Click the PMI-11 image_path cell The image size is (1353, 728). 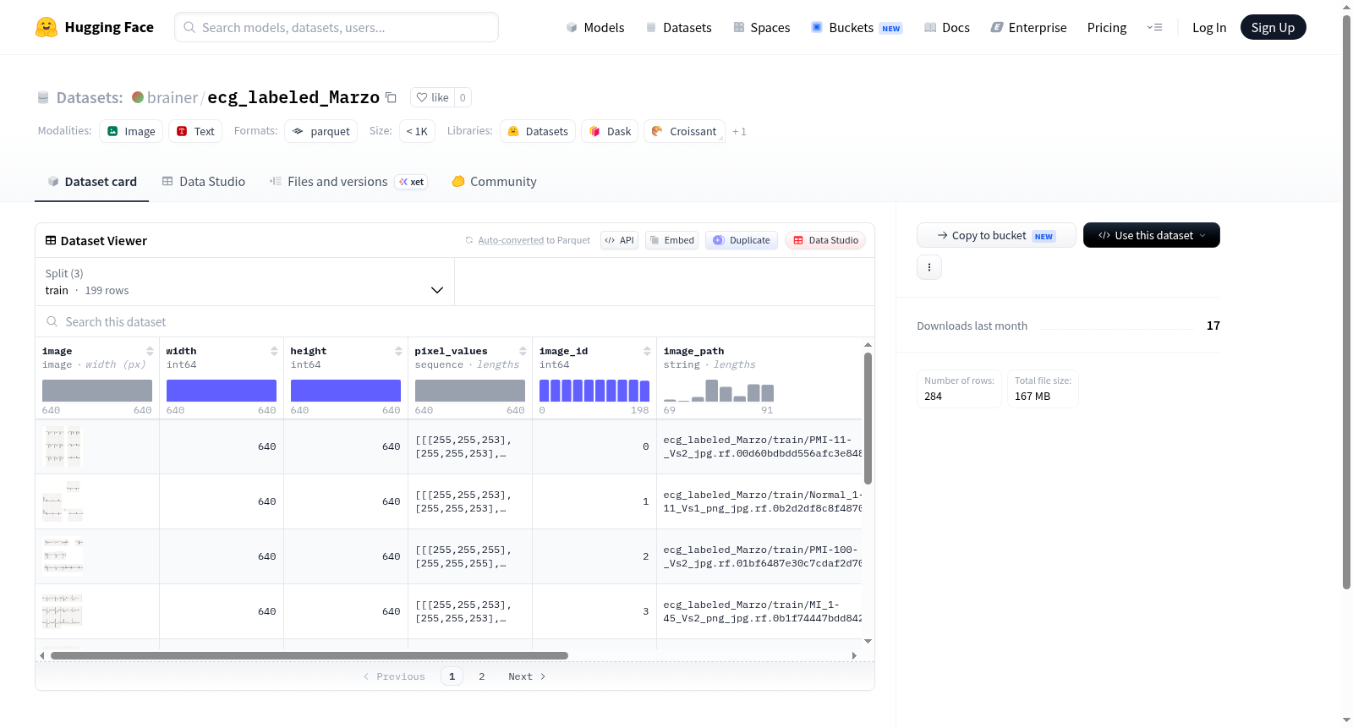point(761,446)
